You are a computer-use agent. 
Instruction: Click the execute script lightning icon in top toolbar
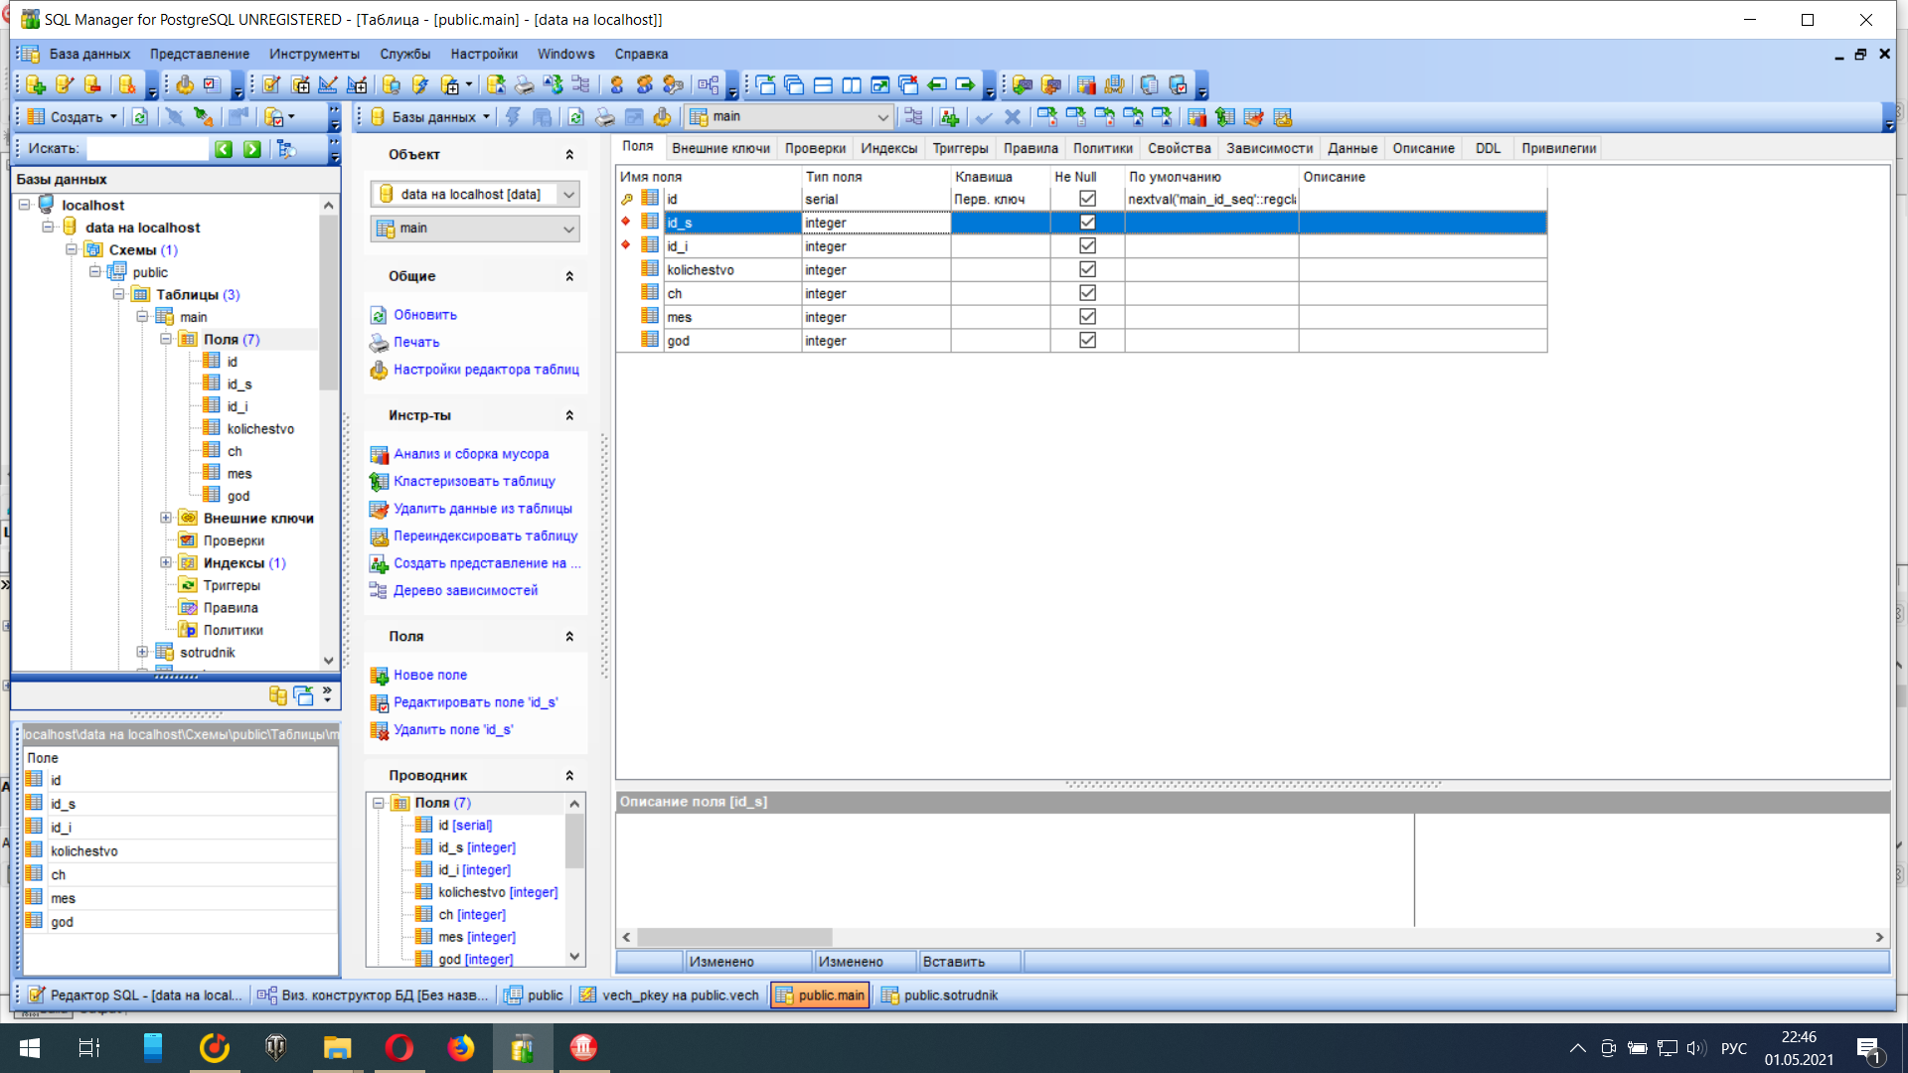coord(420,85)
